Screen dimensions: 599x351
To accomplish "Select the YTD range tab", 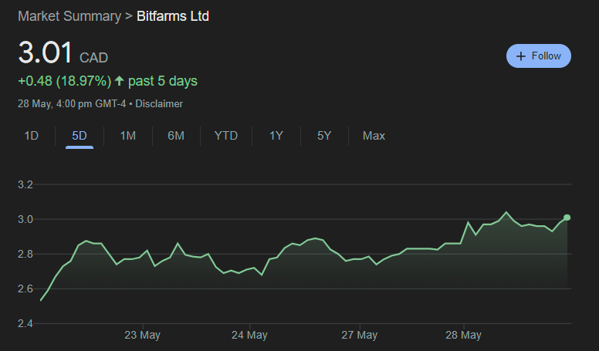I will 226,136.
